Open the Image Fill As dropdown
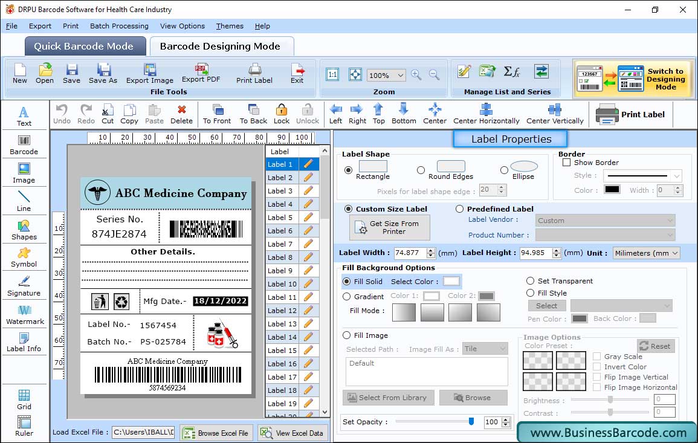 [485, 349]
